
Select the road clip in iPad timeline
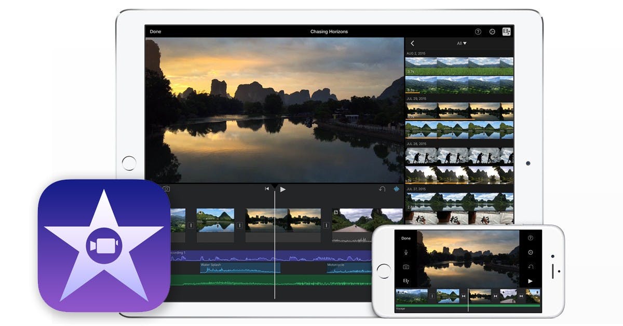(368, 225)
